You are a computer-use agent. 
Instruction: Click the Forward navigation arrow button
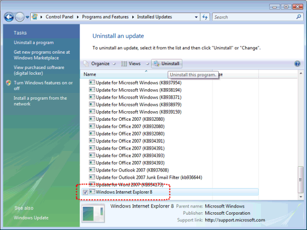20,17
